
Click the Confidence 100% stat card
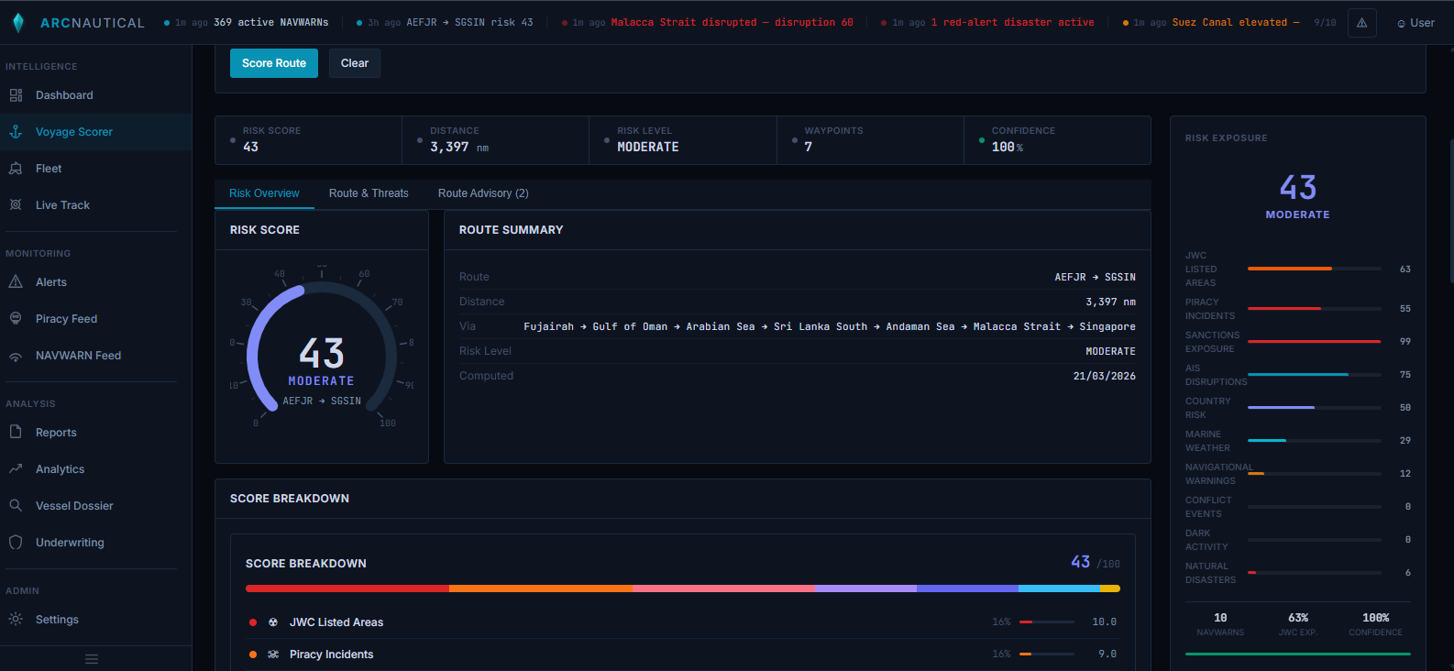pyautogui.click(x=1057, y=140)
